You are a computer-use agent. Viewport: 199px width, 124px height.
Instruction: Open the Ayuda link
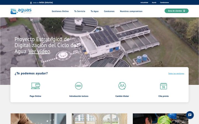point(154,2)
